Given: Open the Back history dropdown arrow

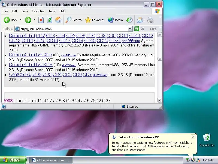Looking at the screenshot, I should tap(20, 20).
